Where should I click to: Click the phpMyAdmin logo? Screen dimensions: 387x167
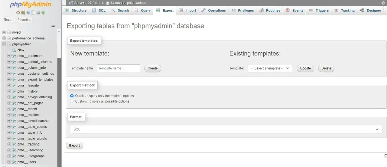coord(31,5)
